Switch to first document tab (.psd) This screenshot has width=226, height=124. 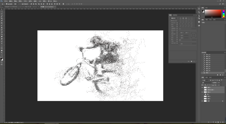21,7
